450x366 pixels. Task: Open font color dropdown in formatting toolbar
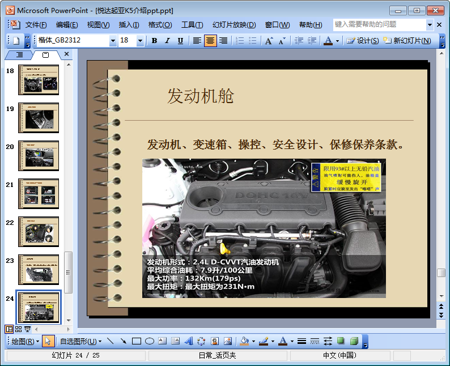[x=338, y=41]
